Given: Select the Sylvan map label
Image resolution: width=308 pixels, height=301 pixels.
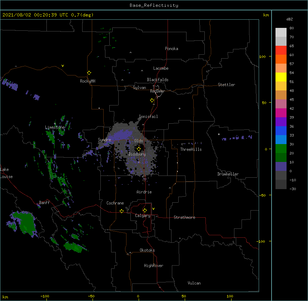Looking at the screenshot, I should coord(139,88).
